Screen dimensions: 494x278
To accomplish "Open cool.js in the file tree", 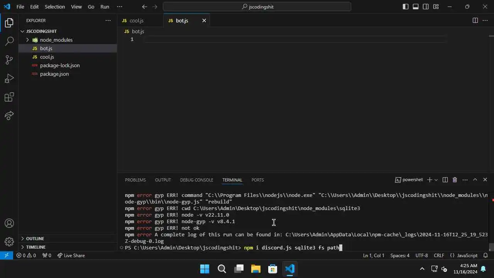I will pos(68,57).
